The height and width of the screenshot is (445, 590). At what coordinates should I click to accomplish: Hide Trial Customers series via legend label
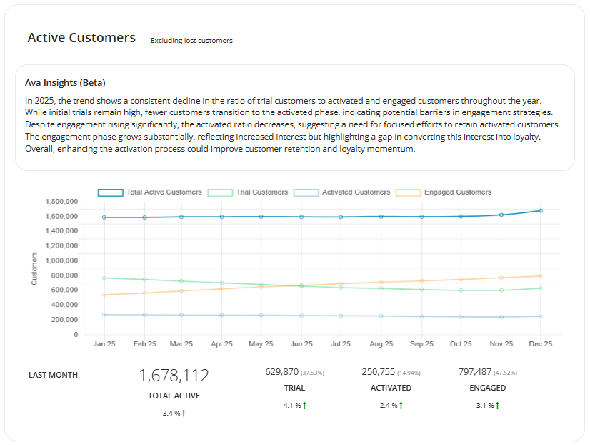pyautogui.click(x=262, y=192)
